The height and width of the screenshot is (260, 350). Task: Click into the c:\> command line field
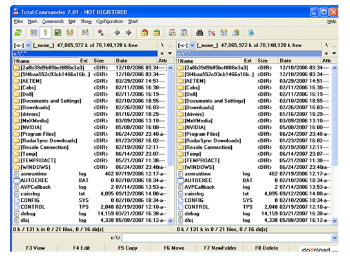(227, 238)
